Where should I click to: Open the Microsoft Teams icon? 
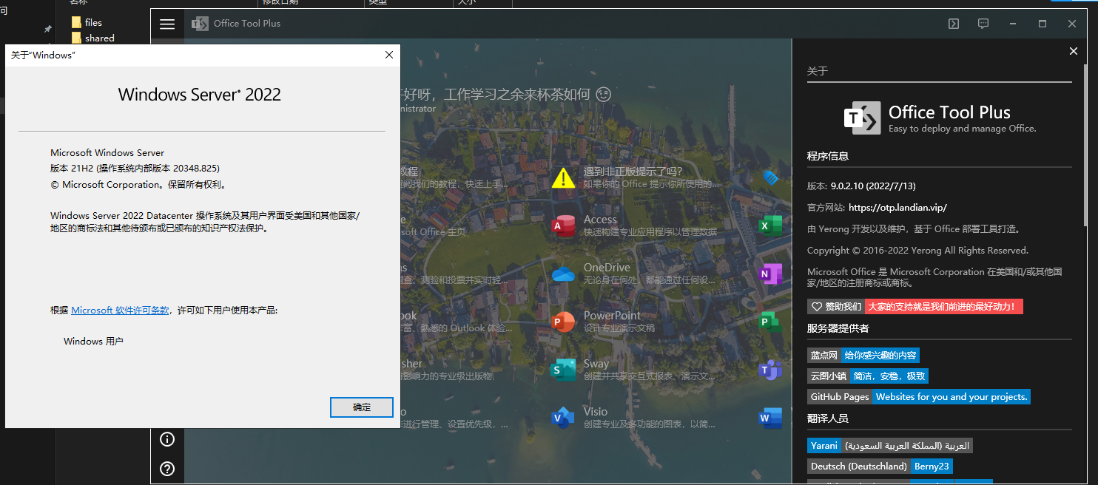click(x=770, y=370)
